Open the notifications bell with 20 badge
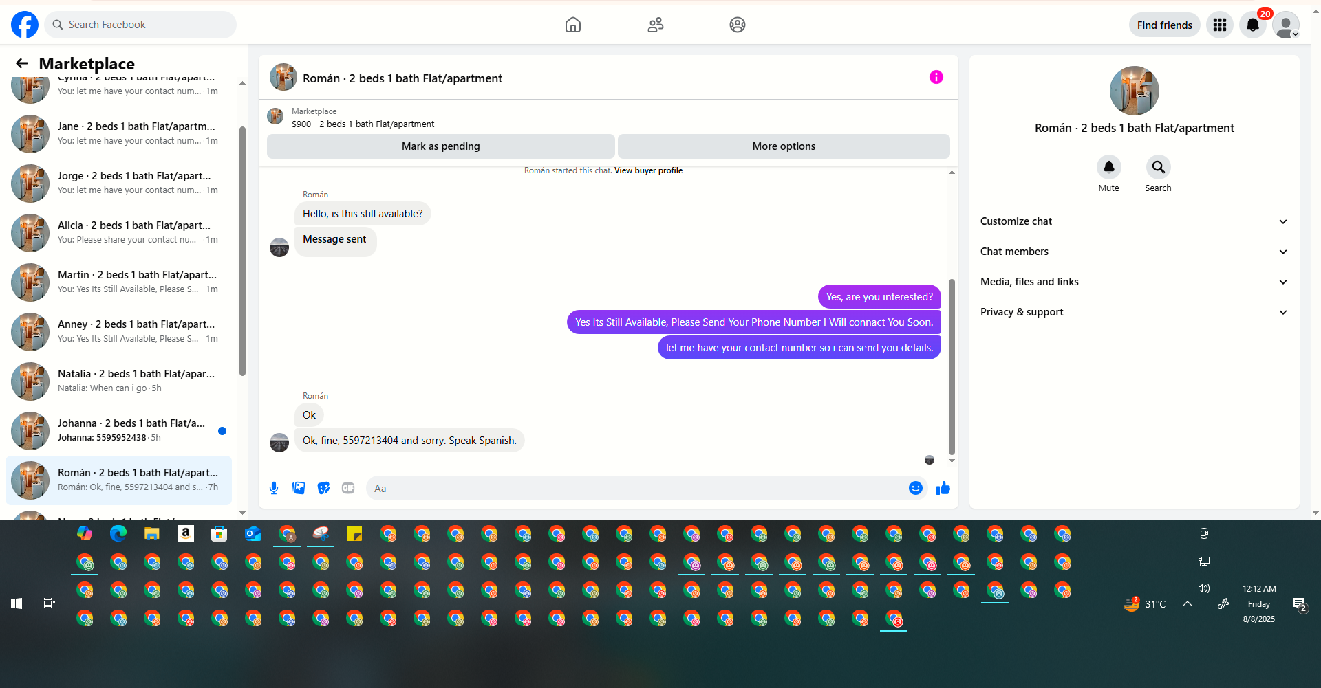 pos(1253,25)
